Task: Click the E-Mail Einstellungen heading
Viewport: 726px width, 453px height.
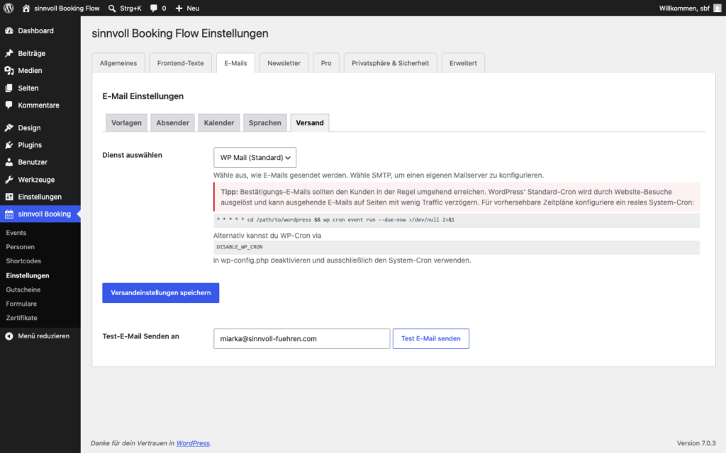Action: click(143, 96)
